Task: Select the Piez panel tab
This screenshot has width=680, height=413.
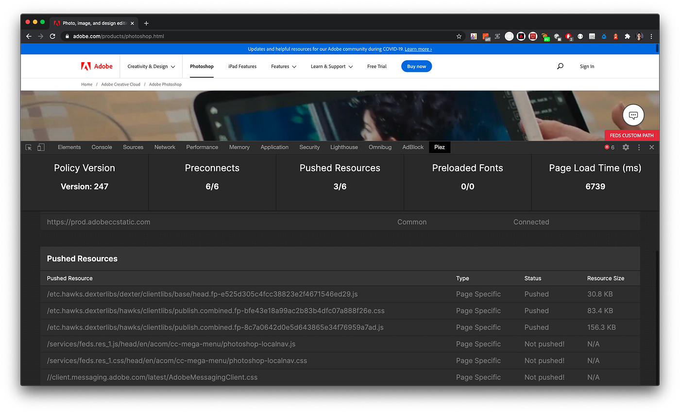Action: click(440, 147)
